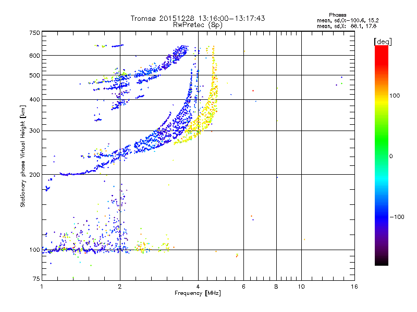Click the phase colorbar
This screenshot has height=312, width=417.
(382, 155)
